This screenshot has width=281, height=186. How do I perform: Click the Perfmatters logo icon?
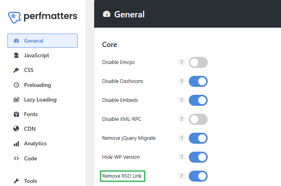point(15,18)
